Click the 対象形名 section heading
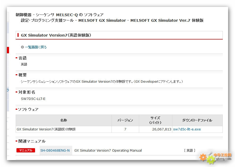 click(x=27, y=92)
